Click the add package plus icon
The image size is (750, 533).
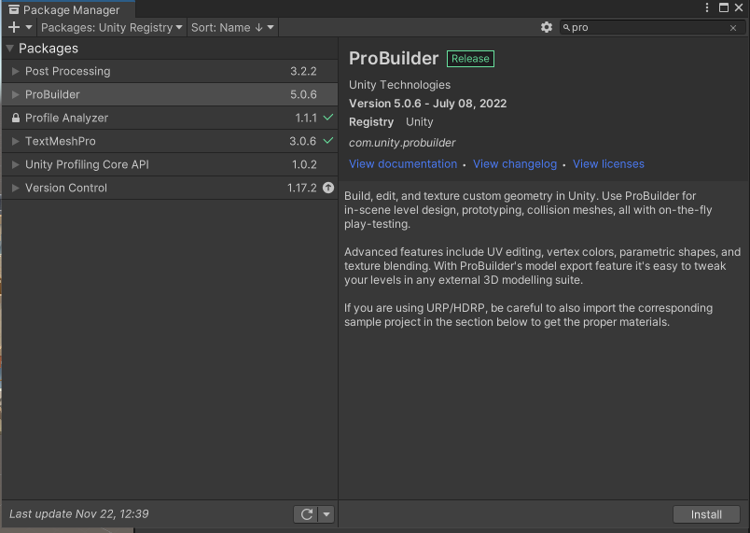point(13,28)
